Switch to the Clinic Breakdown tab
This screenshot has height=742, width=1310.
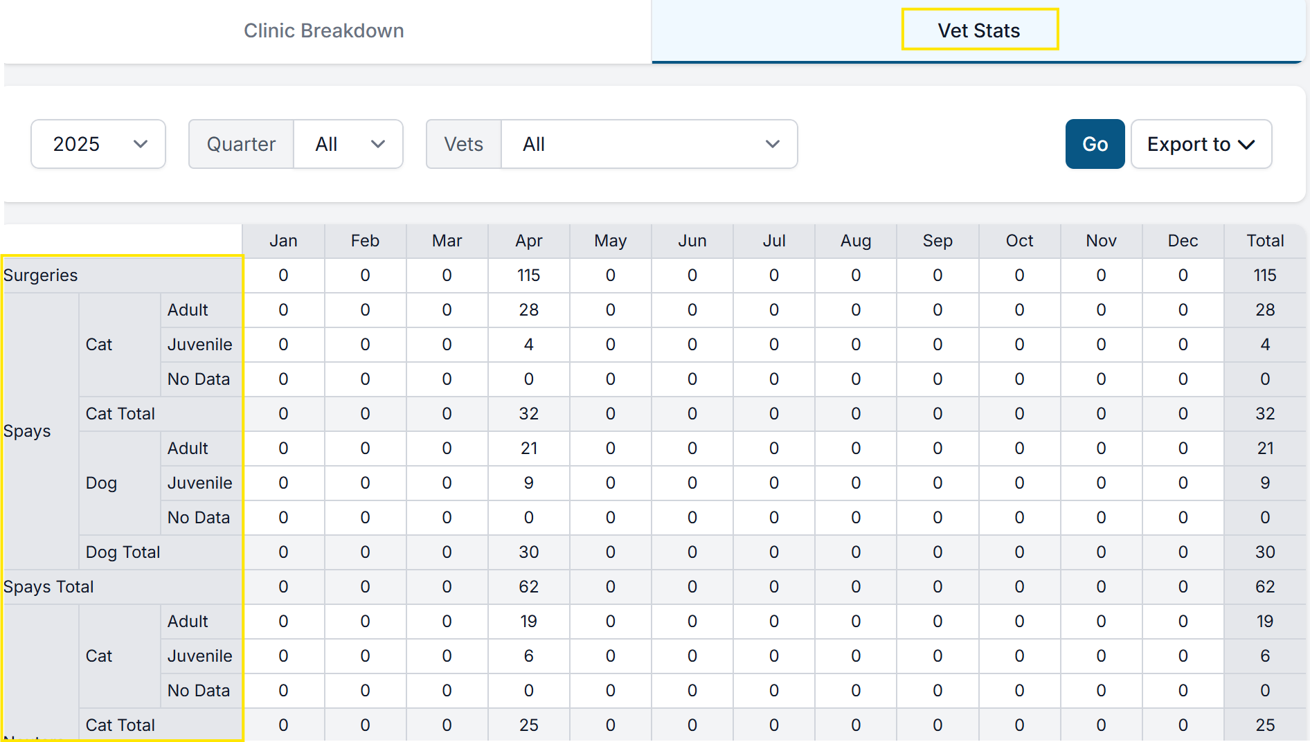click(x=323, y=30)
